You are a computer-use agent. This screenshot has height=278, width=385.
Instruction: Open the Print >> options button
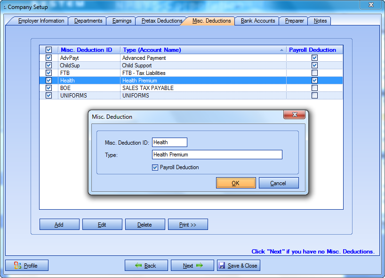click(188, 225)
